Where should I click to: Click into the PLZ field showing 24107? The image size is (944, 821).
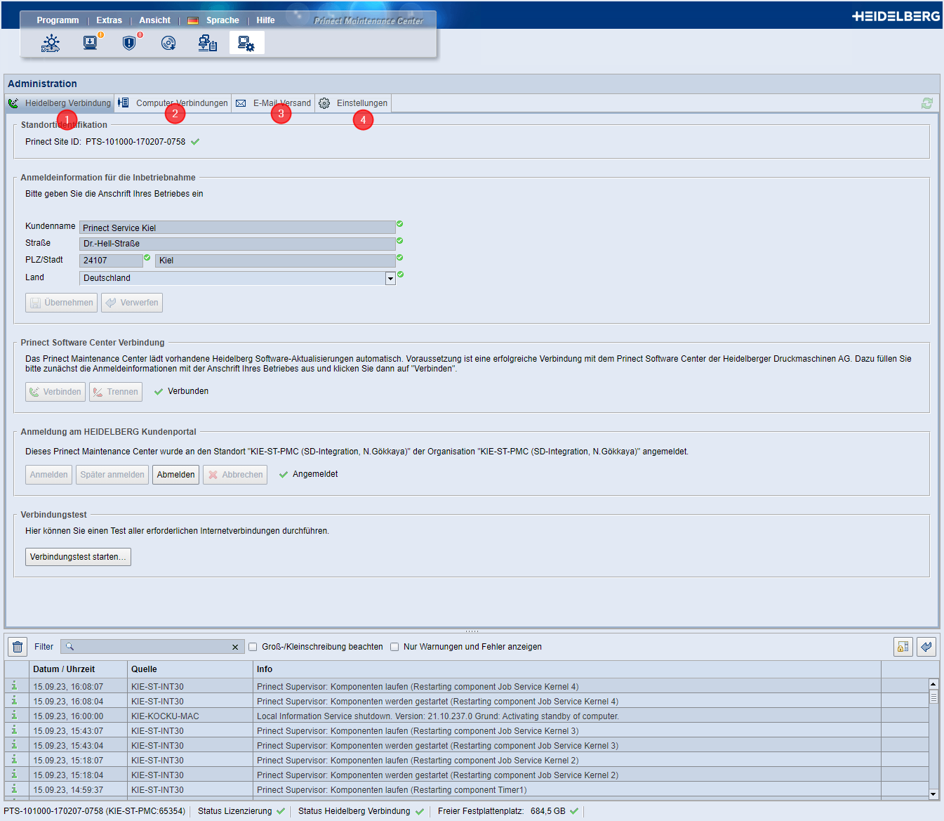[111, 261]
